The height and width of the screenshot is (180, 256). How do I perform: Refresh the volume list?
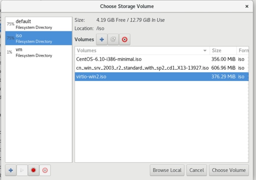(113, 39)
